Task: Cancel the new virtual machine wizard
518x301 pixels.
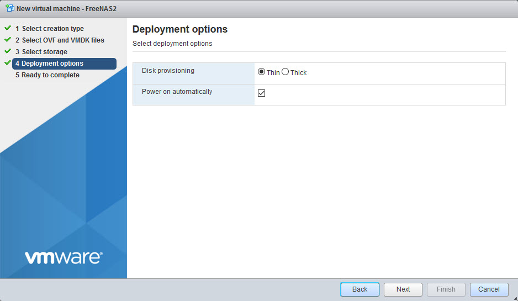Action: 489,289
